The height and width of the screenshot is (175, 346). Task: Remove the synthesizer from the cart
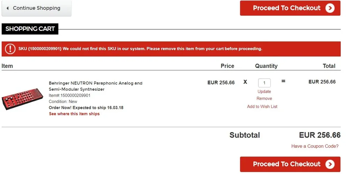[264, 99]
